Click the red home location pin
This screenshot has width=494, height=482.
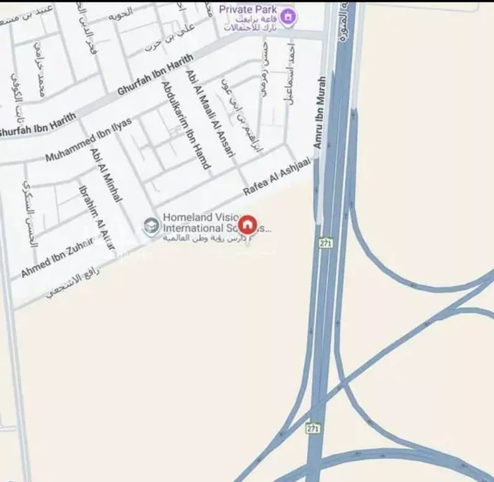248,226
